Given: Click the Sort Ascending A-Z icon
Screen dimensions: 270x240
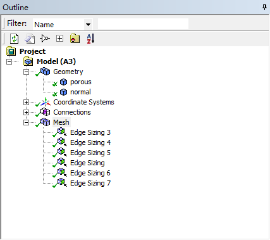Looking at the screenshot, I should 90,39.
